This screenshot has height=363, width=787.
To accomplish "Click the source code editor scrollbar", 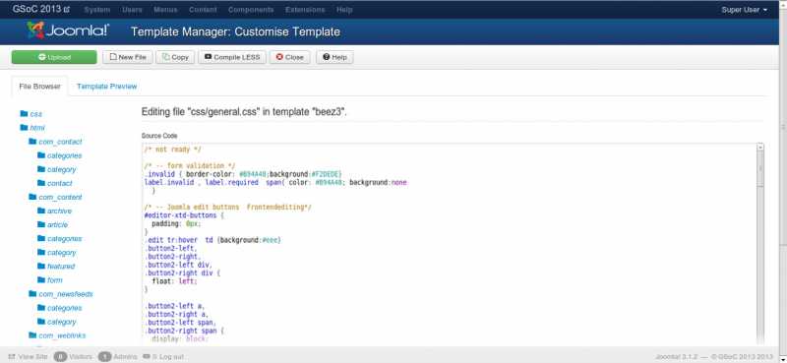I will tap(759, 244).
